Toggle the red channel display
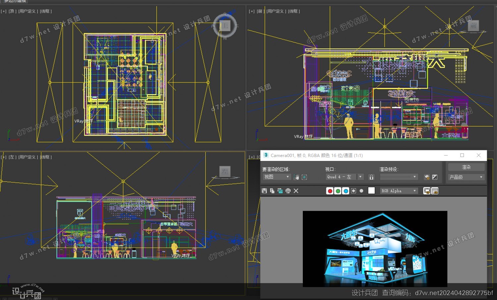Viewport: 497px width, 300px height. [x=330, y=191]
